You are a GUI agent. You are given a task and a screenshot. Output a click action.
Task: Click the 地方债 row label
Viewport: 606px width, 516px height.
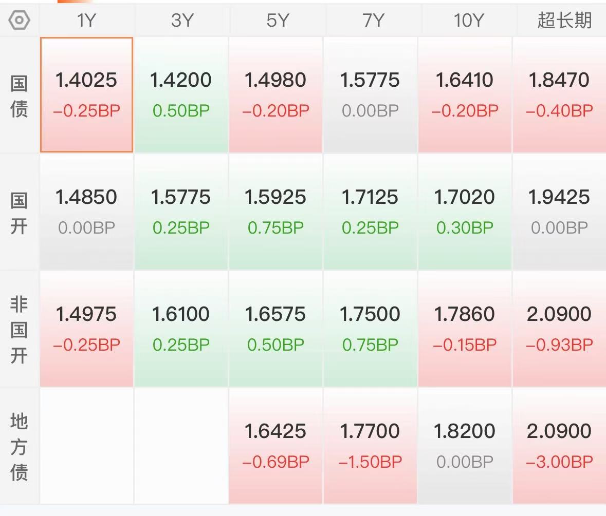[x=19, y=447]
